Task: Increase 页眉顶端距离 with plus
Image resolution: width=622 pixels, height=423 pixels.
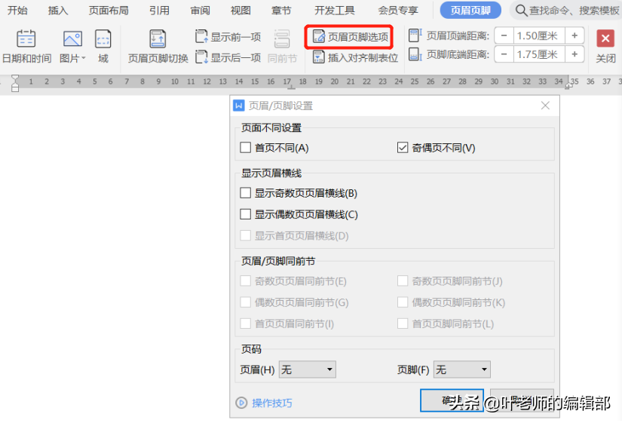Action: click(575, 35)
